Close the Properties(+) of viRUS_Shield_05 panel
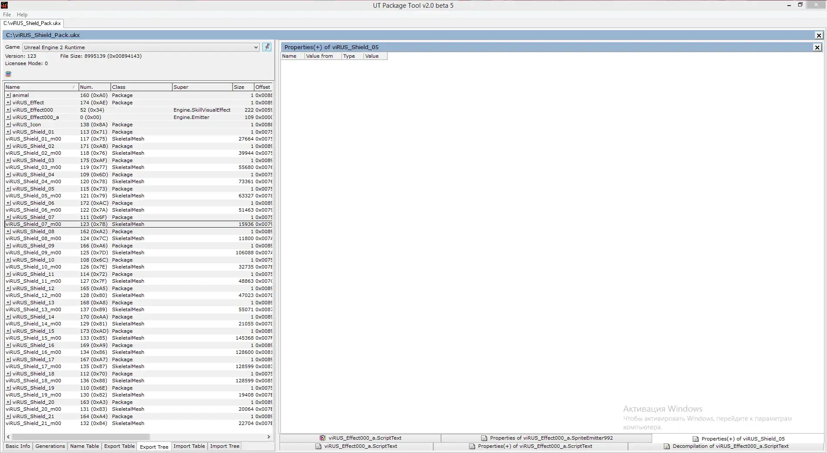Screen dimensions: 827x453 click(817, 47)
